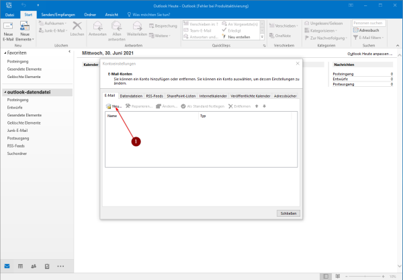The width and height of the screenshot is (403, 280).
Task: Click the move up arrow icon
Action: pos(257,106)
